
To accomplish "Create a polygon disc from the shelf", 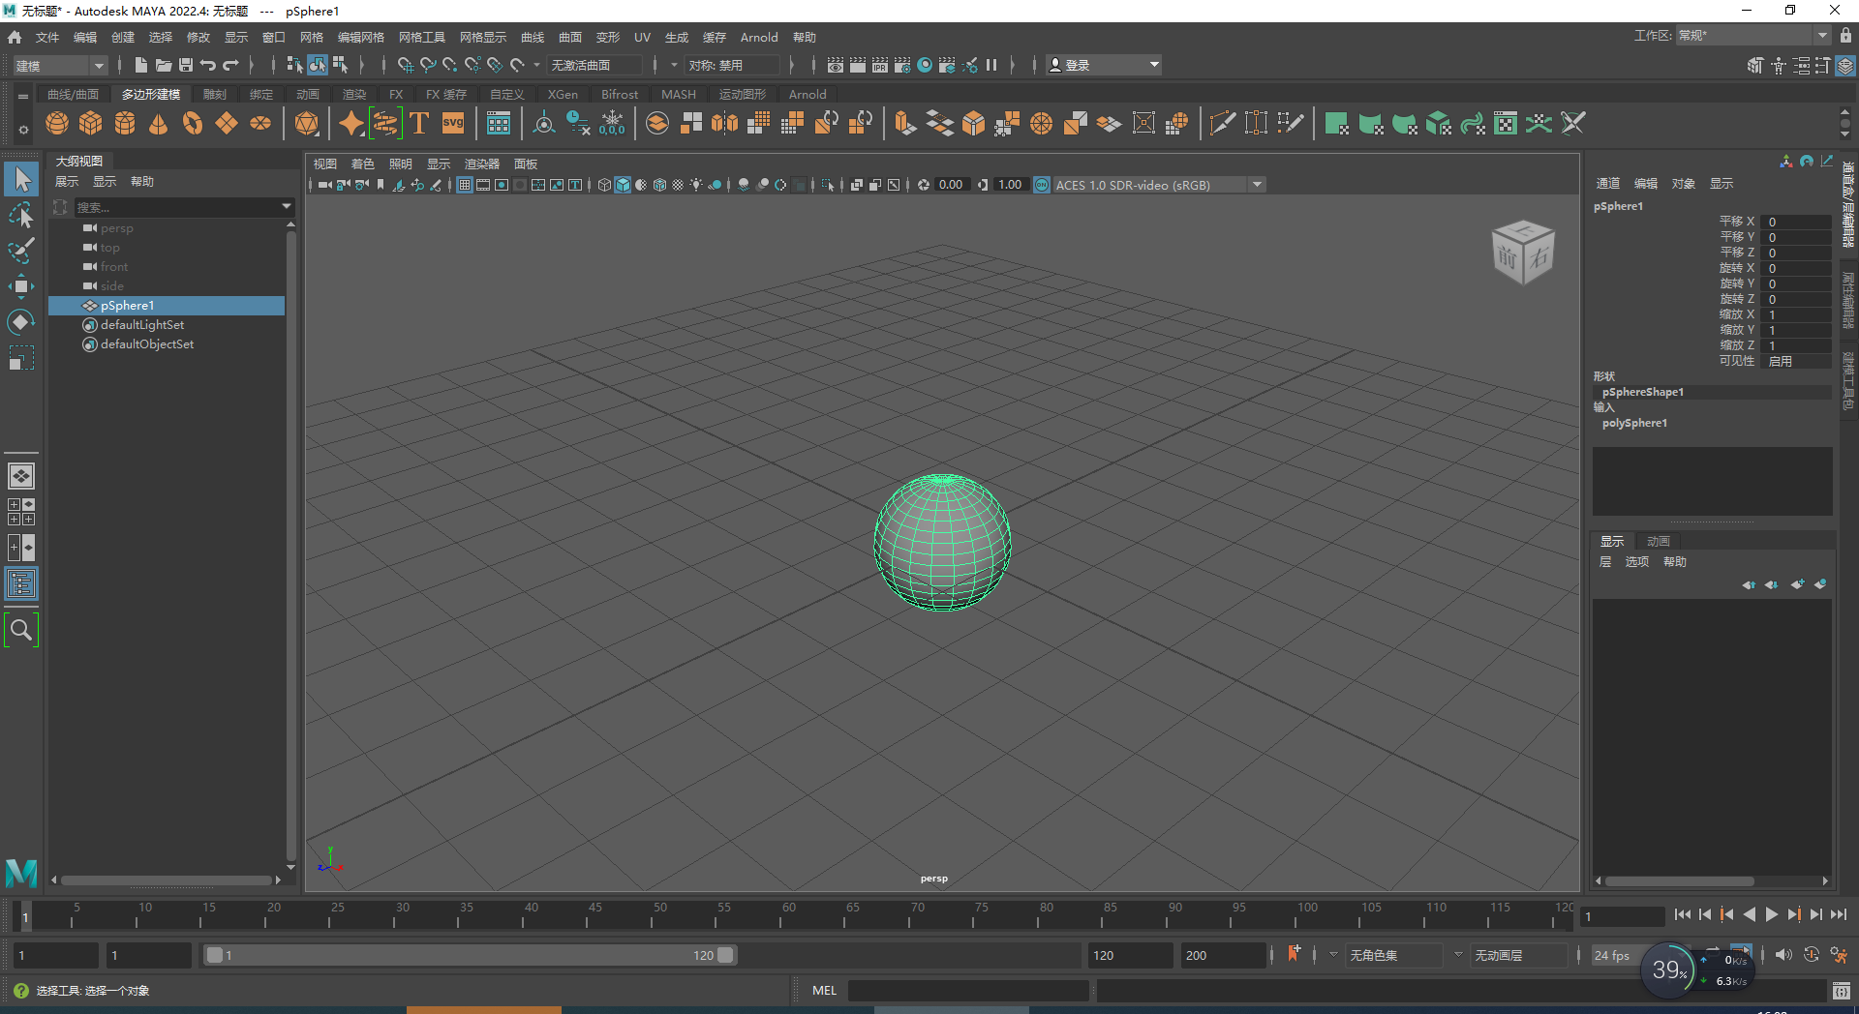I will click(260, 123).
